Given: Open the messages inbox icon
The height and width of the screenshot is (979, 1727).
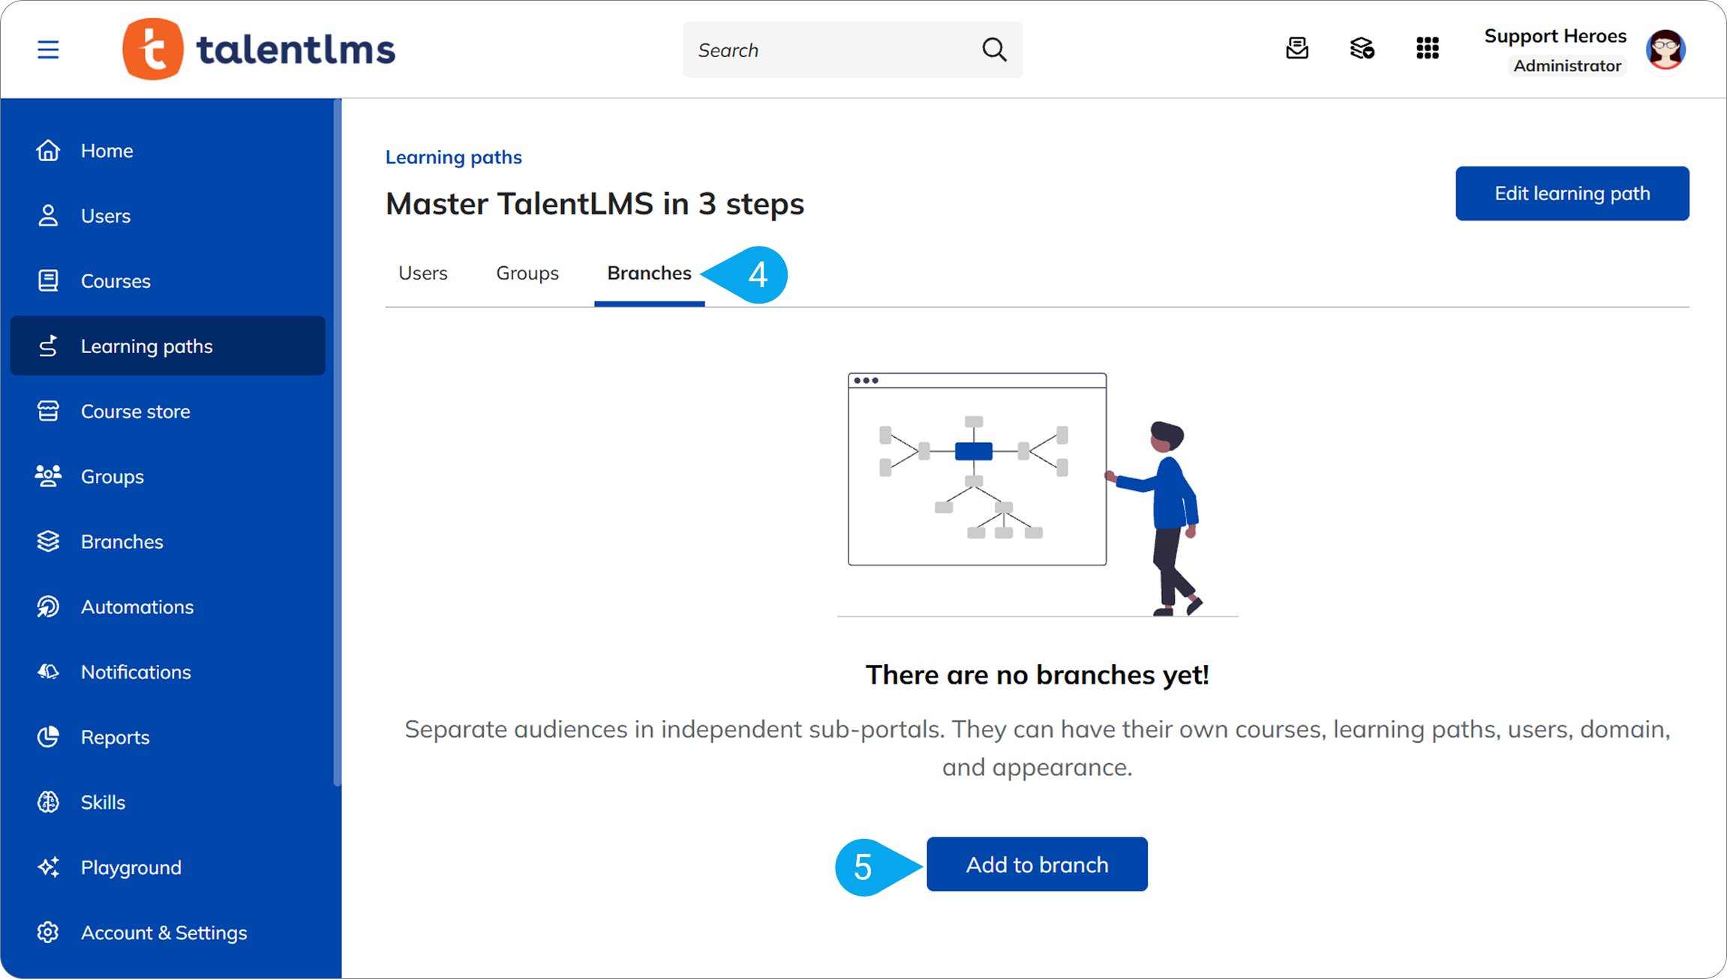Looking at the screenshot, I should click(x=1297, y=49).
